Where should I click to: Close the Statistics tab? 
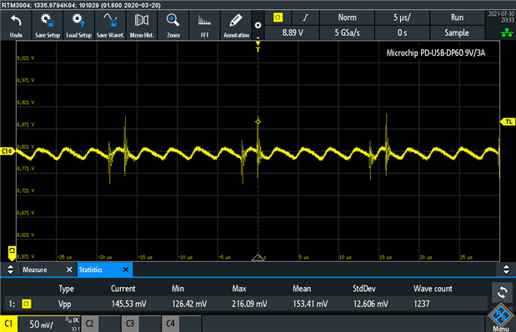[125, 270]
